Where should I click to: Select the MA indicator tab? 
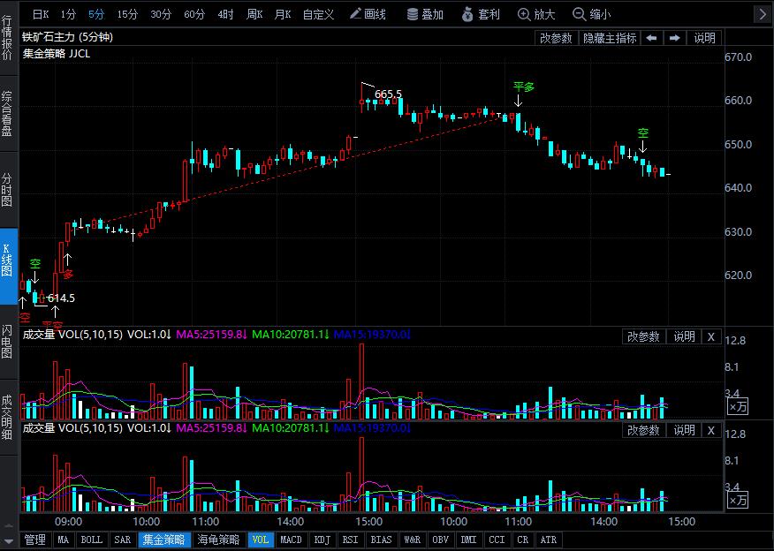(64, 540)
